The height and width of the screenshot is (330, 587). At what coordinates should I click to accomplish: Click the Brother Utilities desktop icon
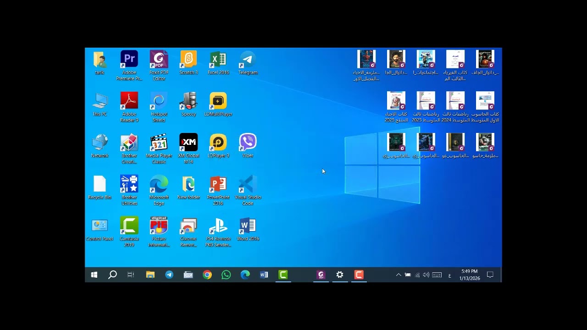tap(129, 191)
